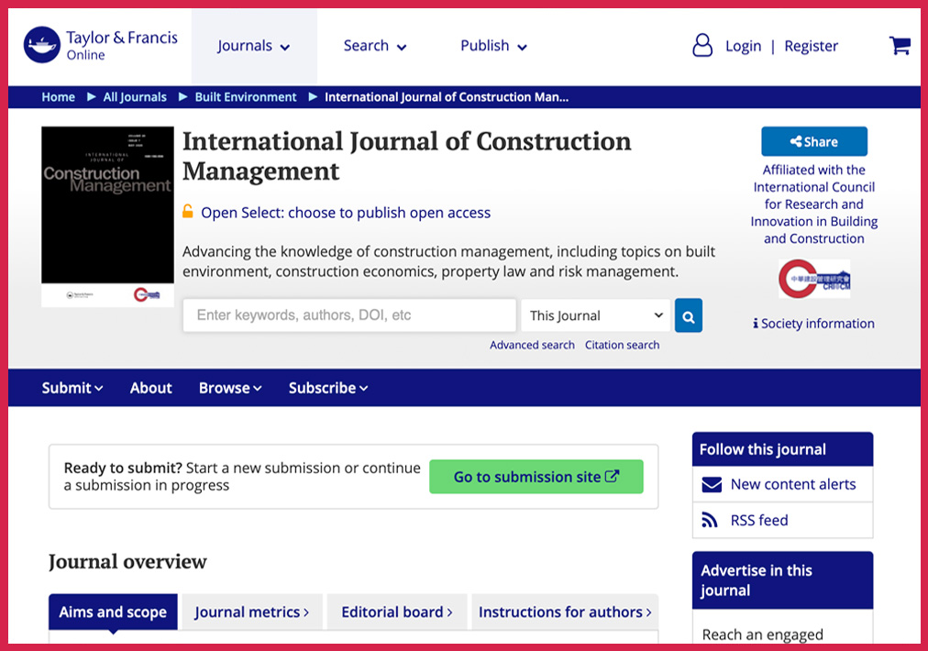Screen dimensions: 928x651
Task: Go to the Built Environment breadcrumb
Action: point(246,97)
